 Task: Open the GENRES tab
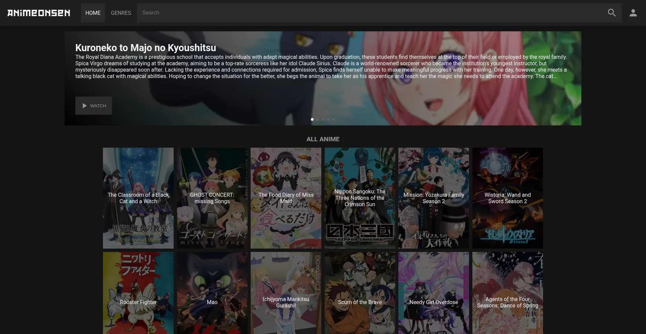pos(121,13)
